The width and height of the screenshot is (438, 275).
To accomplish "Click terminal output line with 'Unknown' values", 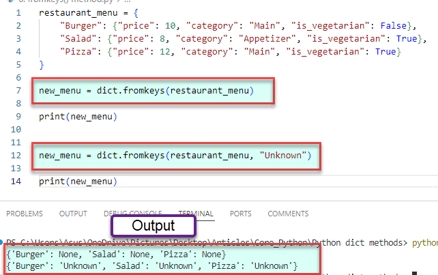I will coord(150,265).
